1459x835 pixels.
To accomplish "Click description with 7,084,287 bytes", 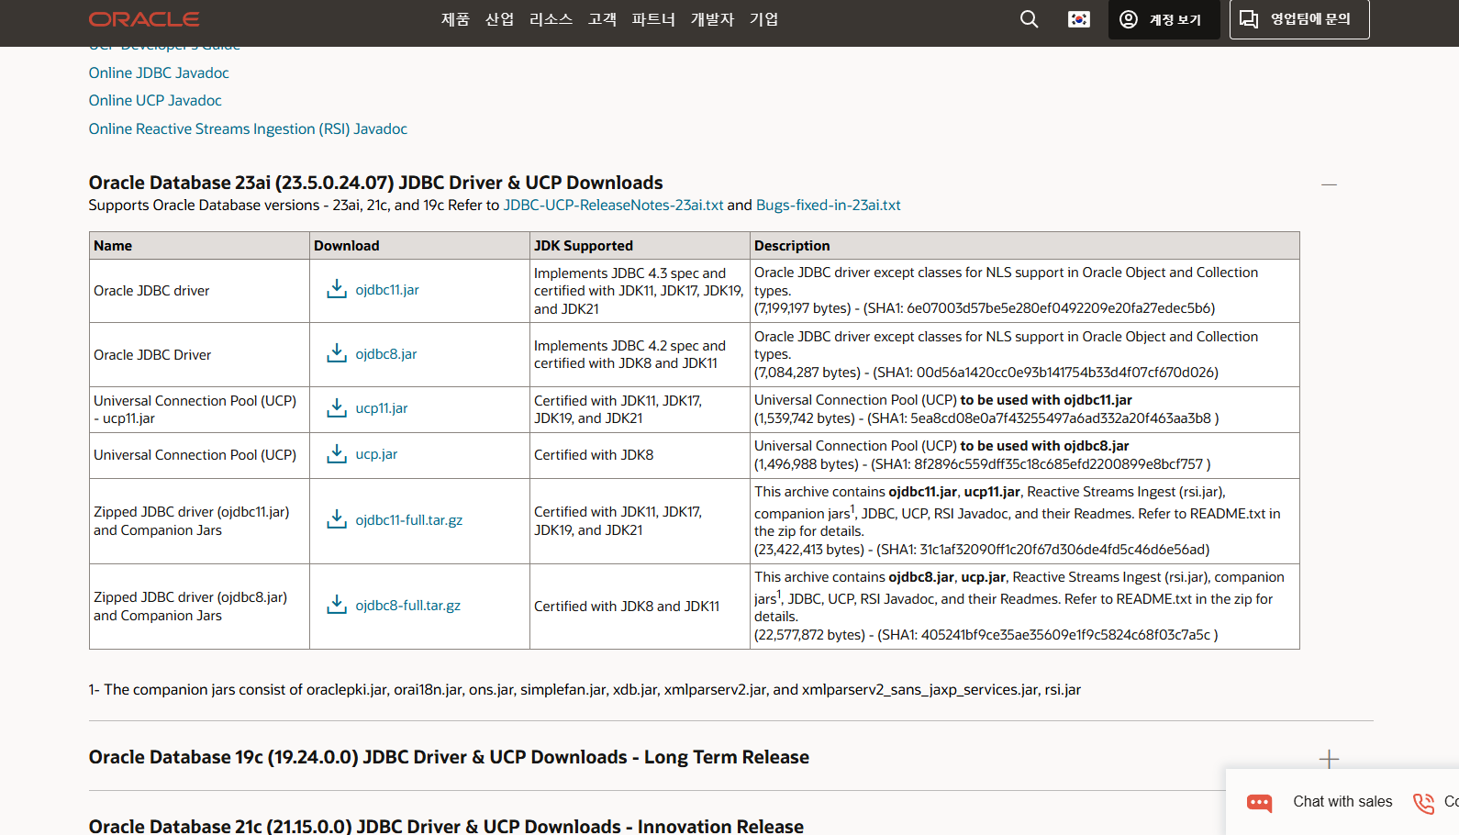I will 1024,354.
